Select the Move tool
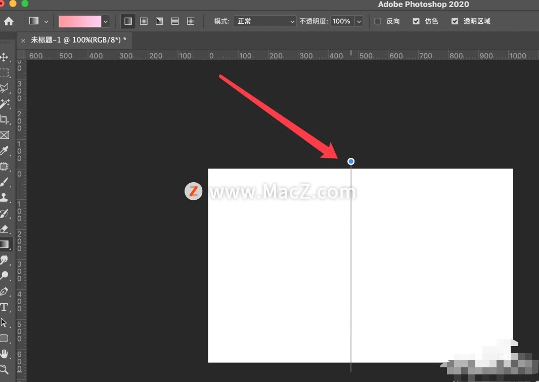This screenshot has height=382, width=539. point(5,57)
